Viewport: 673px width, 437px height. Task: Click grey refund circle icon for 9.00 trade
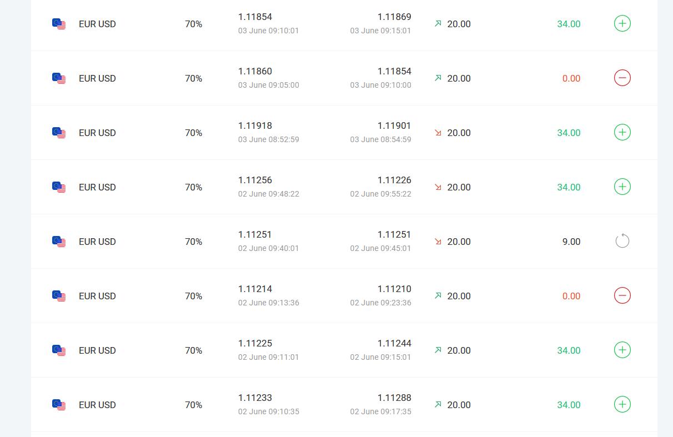click(622, 241)
